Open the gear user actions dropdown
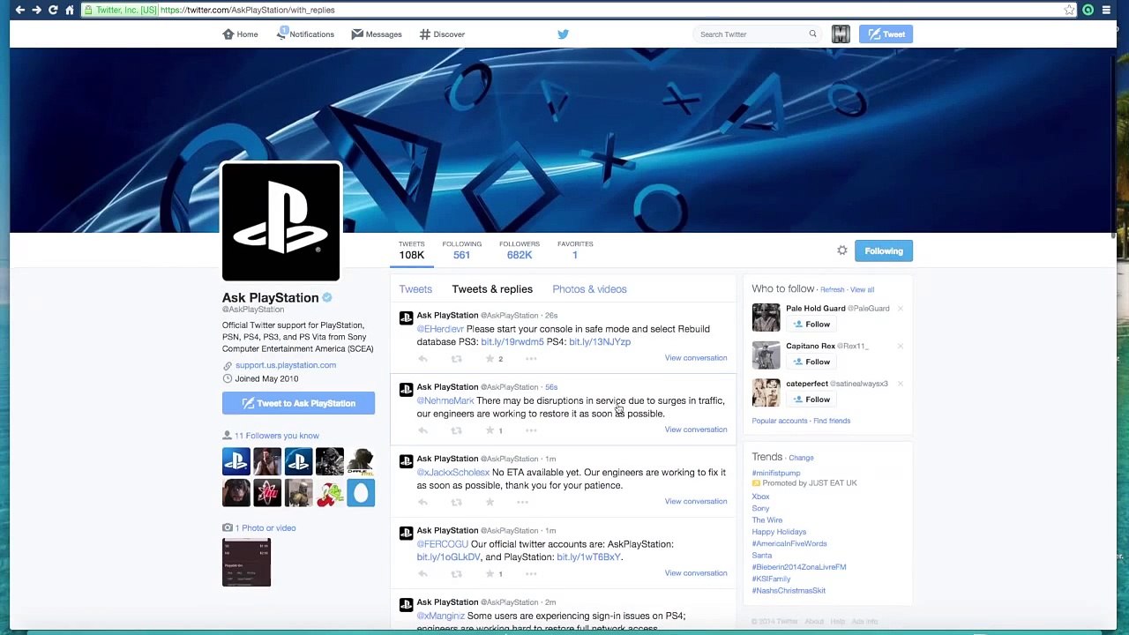Image resolution: width=1129 pixels, height=635 pixels. [842, 250]
